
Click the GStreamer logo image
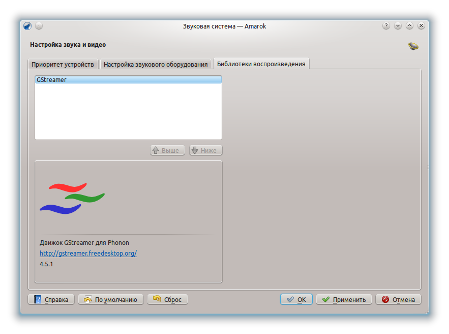[x=72, y=199]
